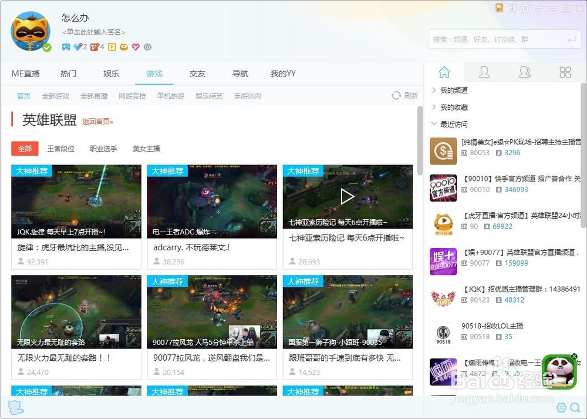Click the signature field 单击此处输入签名
Image resolution: width=587 pixels, height=419 pixels.
93,32
